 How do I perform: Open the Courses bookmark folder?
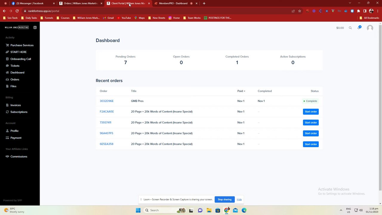coord(63,18)
